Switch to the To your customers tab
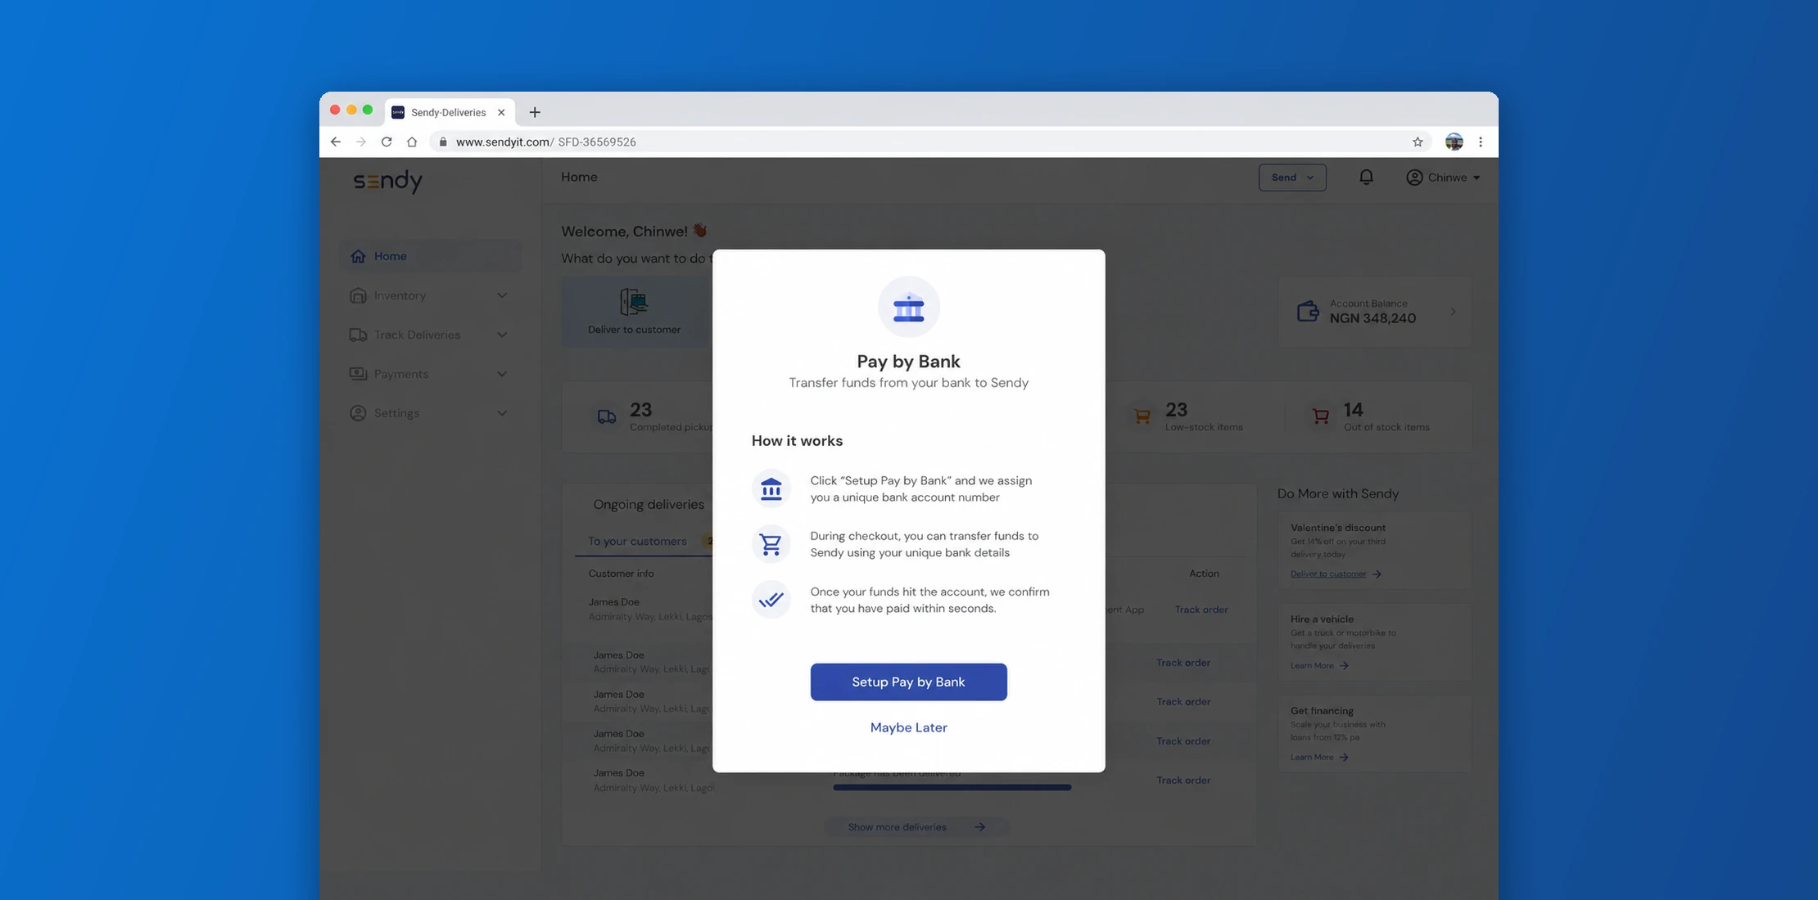1818x900 pixels. [x=637, y=541]
